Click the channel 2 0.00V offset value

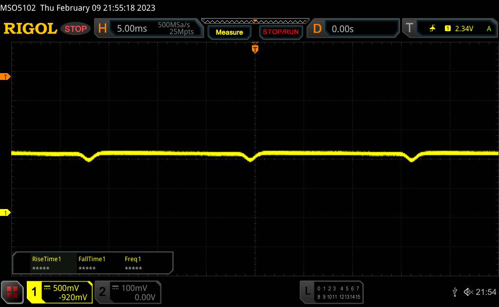pos(145,297)
